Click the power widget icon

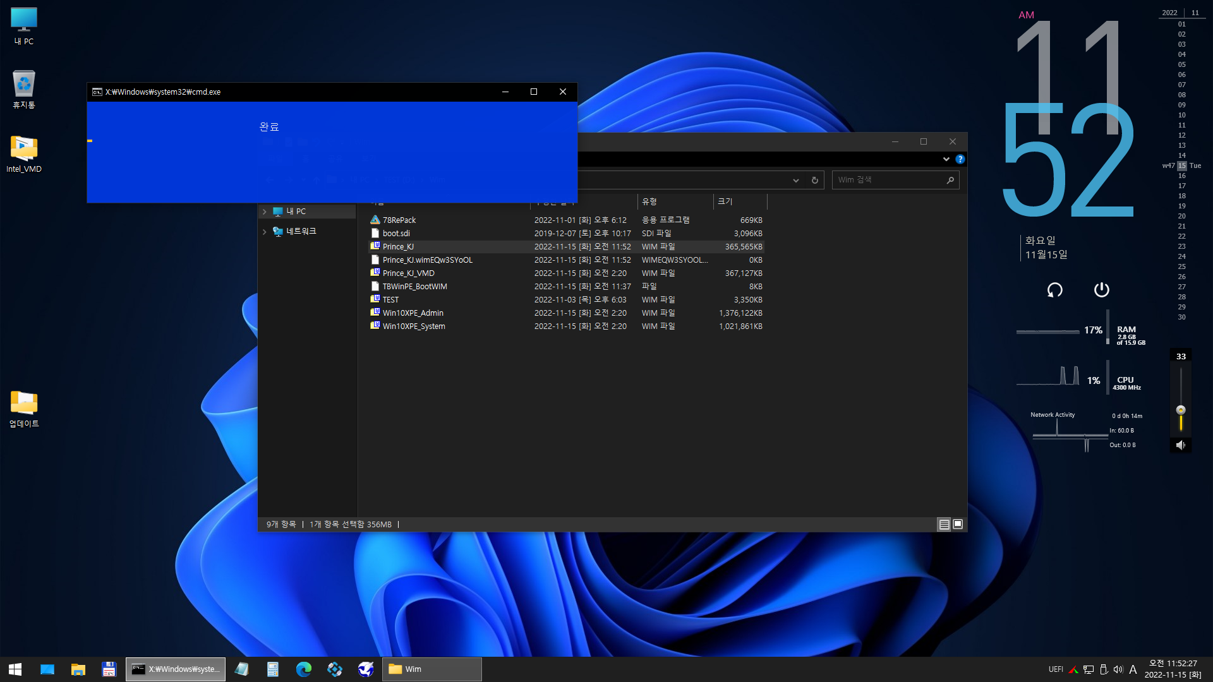tap(1101, 290)
